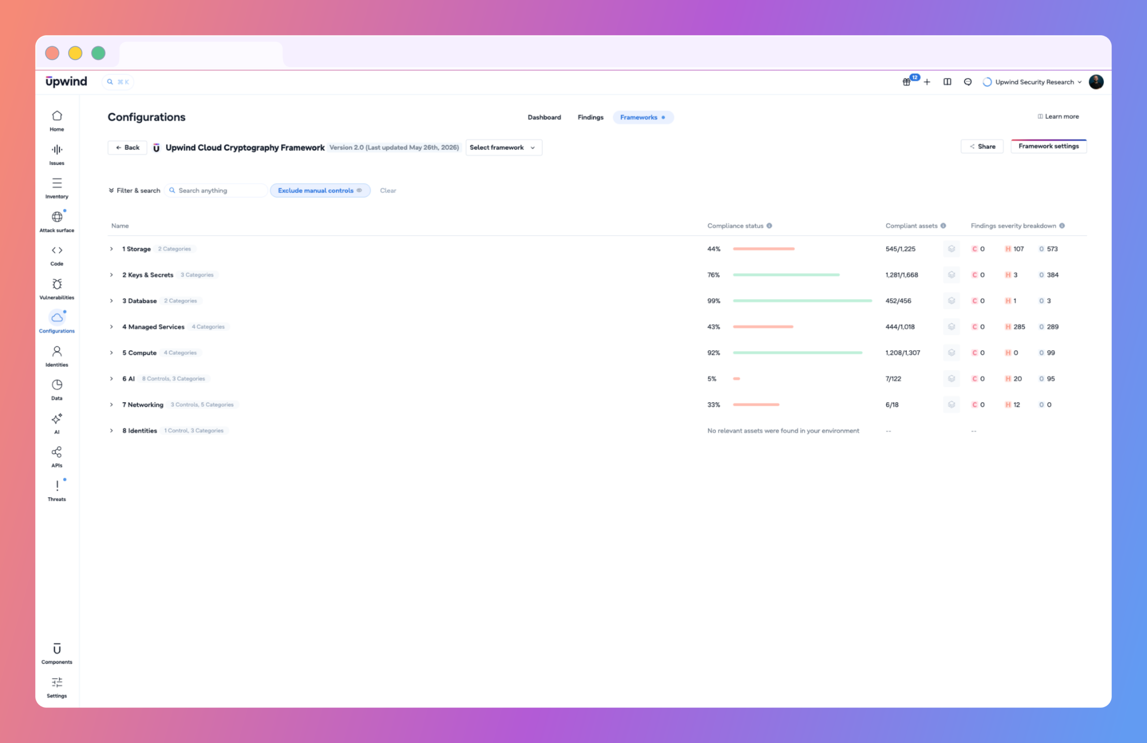Click the High 285 findings in Managed Services

pos(1015,327)
